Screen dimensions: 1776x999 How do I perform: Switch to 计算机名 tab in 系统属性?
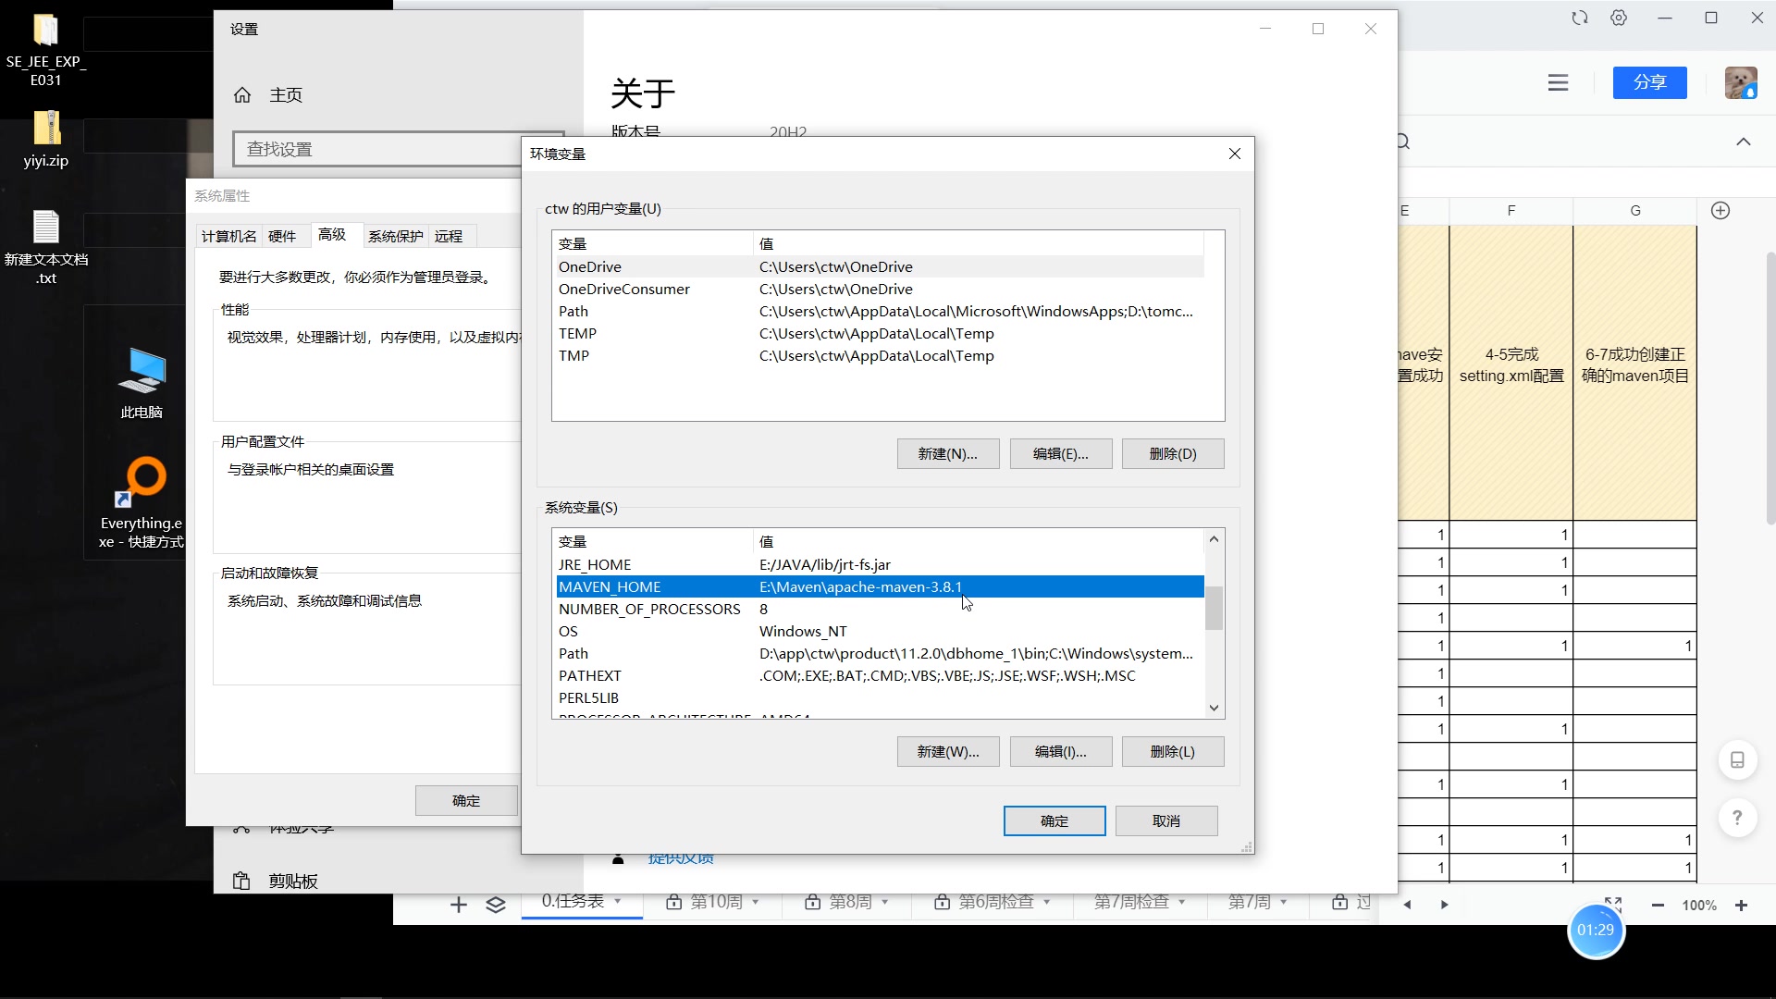(229, 236)
